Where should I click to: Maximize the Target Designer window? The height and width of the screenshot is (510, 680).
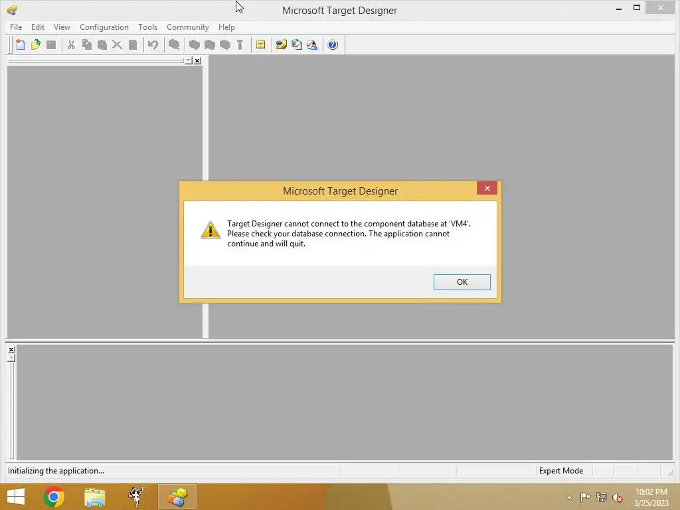click(637, 7)
